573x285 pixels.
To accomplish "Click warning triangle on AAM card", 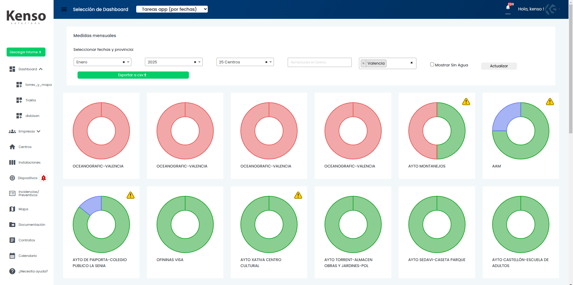I will click(550, 102).
